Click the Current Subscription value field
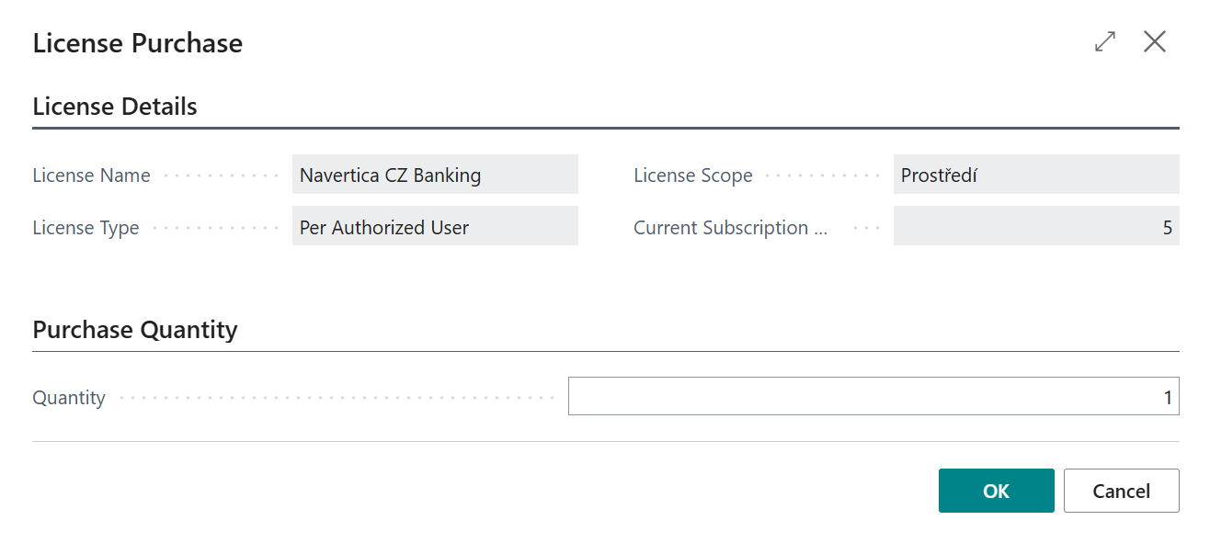Viewport: 1210px width, 543px height. [x=1035, y=226]
